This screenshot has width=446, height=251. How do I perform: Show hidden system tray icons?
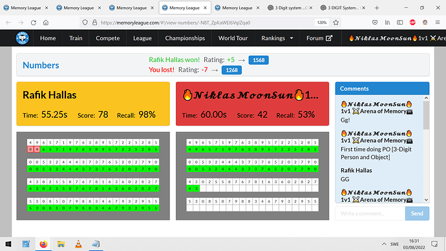pyautogui.click(x=384, y=244)
